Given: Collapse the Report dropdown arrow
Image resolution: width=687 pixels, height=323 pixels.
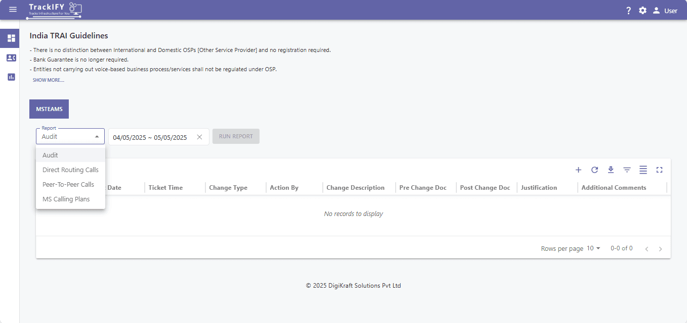Looking at the screenshot, I should pos(97,137).
